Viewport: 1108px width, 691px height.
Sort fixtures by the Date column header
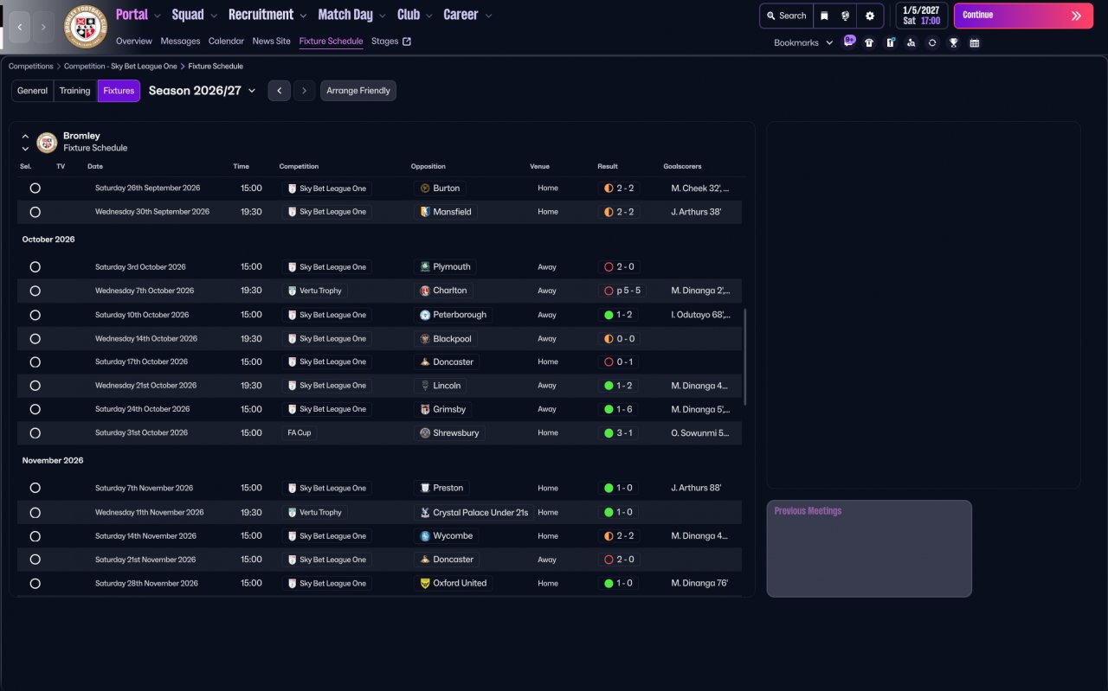tap(95, 166)
